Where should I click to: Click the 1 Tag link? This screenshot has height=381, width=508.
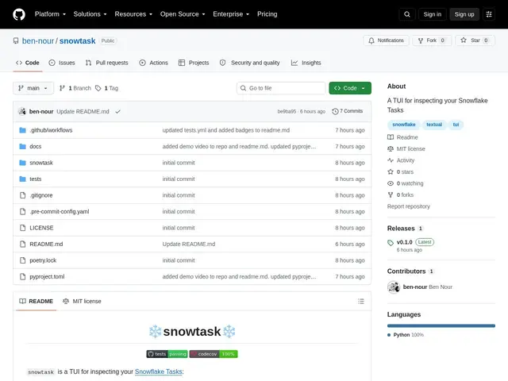(107, 88)
